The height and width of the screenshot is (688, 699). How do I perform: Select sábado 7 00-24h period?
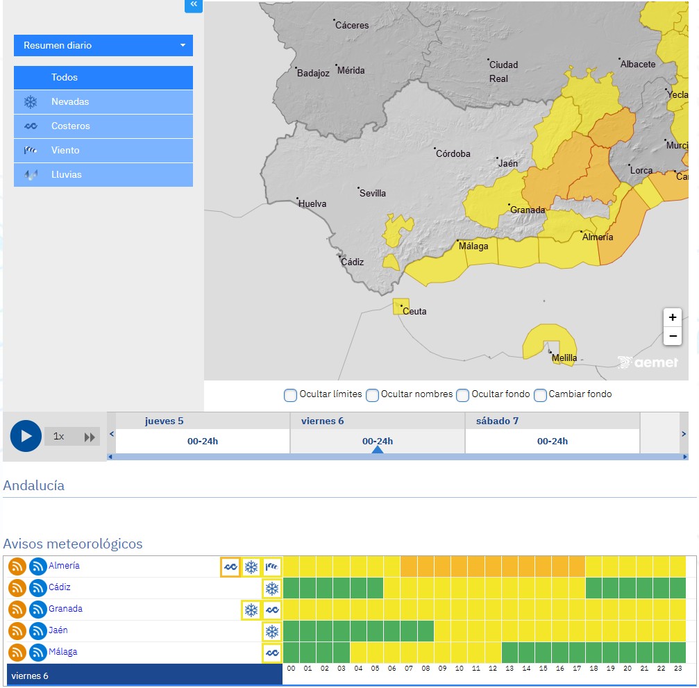(552, 441)
